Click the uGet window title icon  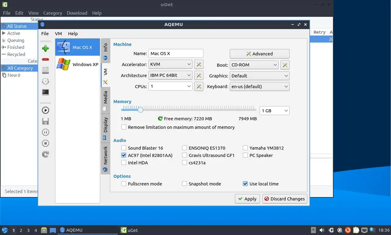coord(5,5)
